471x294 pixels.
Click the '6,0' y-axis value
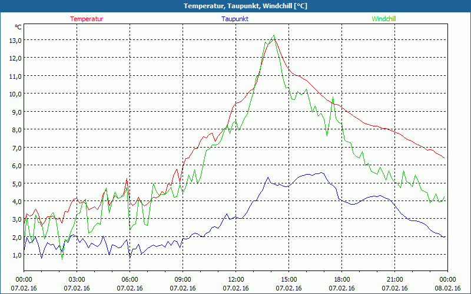point(16,166)
